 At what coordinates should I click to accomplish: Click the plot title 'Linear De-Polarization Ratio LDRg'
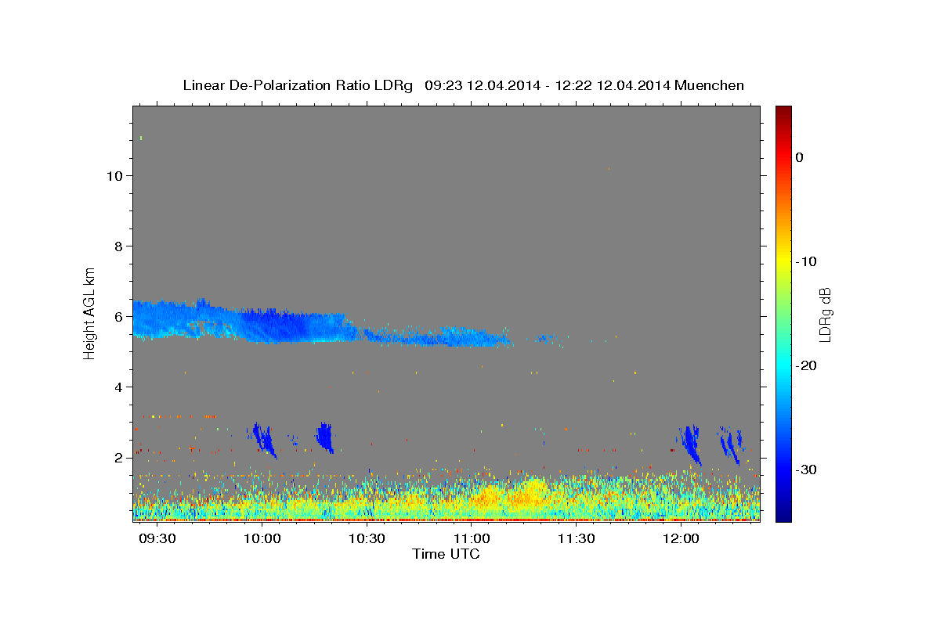[x=297, y=85]
